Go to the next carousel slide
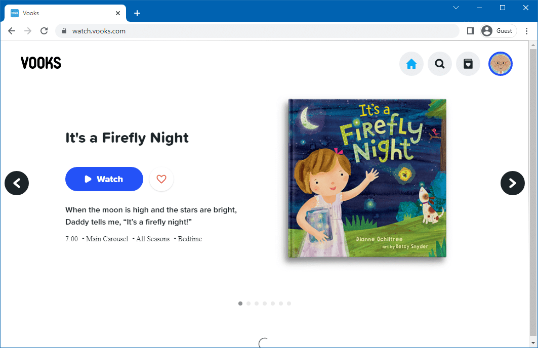The width and height of the screenshot is (538, 348). point(513,183)
